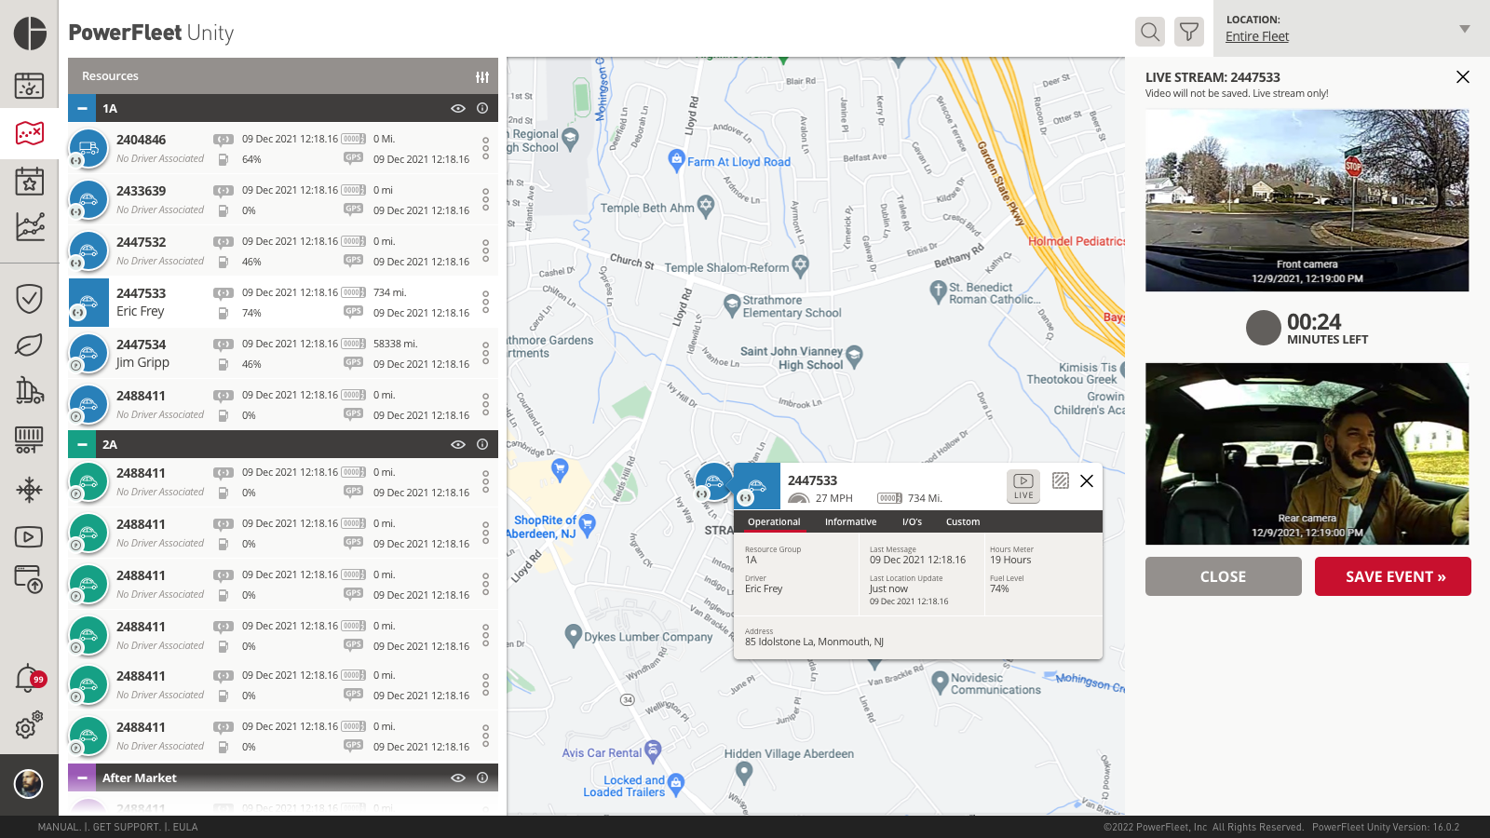Select vehicle 2447534 Jim Gripp row

[283, 353]
